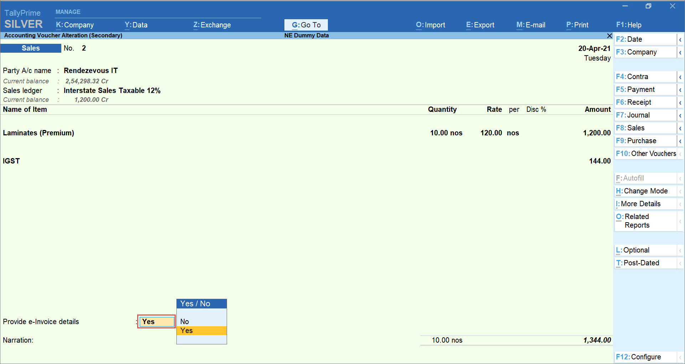Viewport: 685px width, 364px height.
Task: Open the Y: Data menu
Action: pos(136,25)
